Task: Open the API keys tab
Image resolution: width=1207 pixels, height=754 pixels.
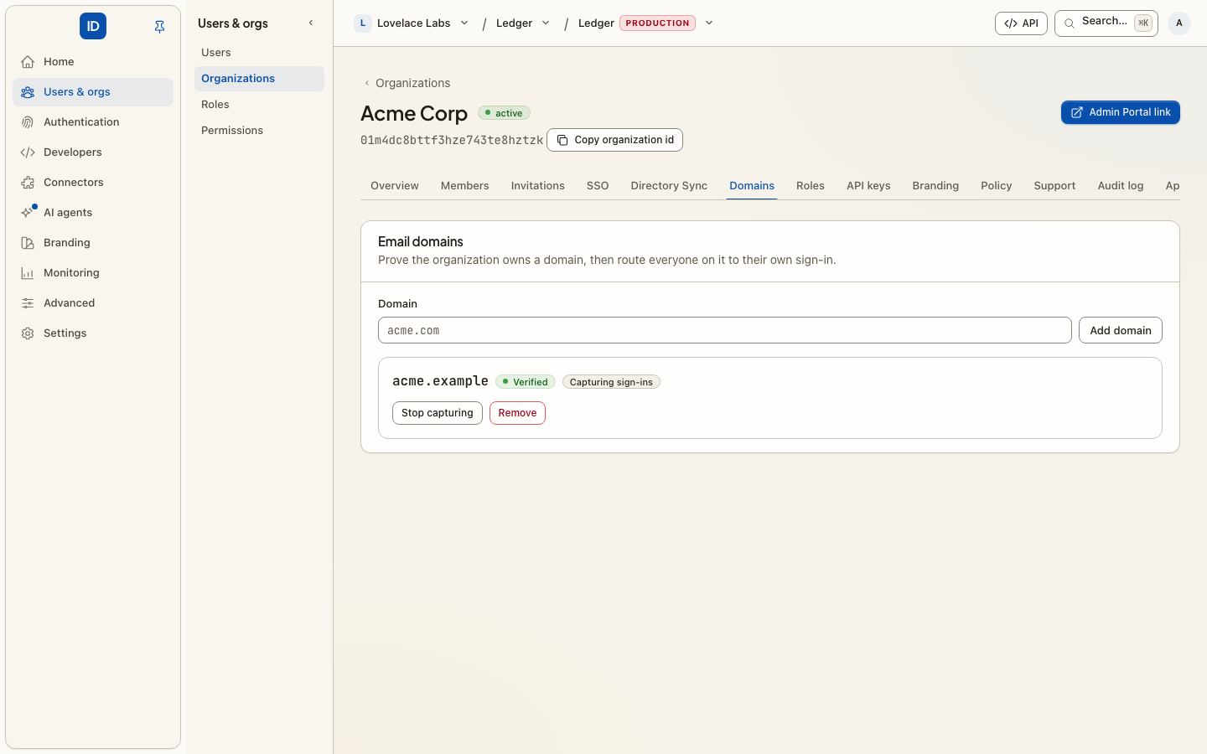Action: (868, 186)
